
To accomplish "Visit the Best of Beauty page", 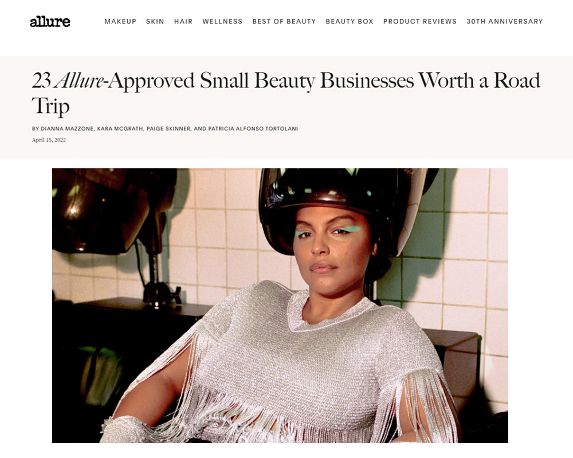I will pos(284,22).
